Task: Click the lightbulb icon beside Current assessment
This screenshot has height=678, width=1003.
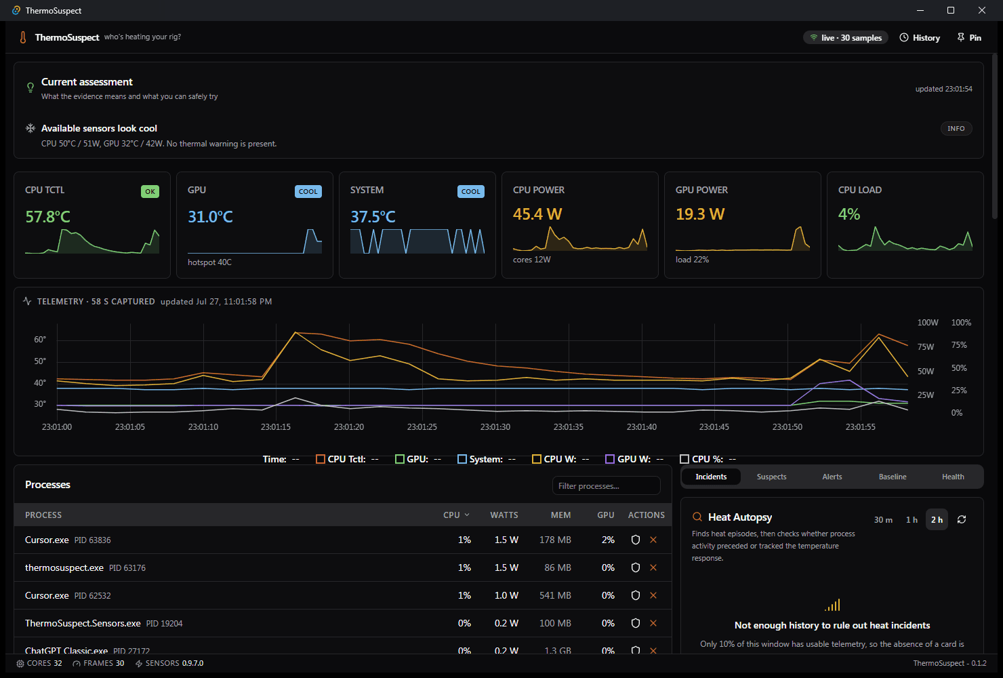Action: (30, 87)
